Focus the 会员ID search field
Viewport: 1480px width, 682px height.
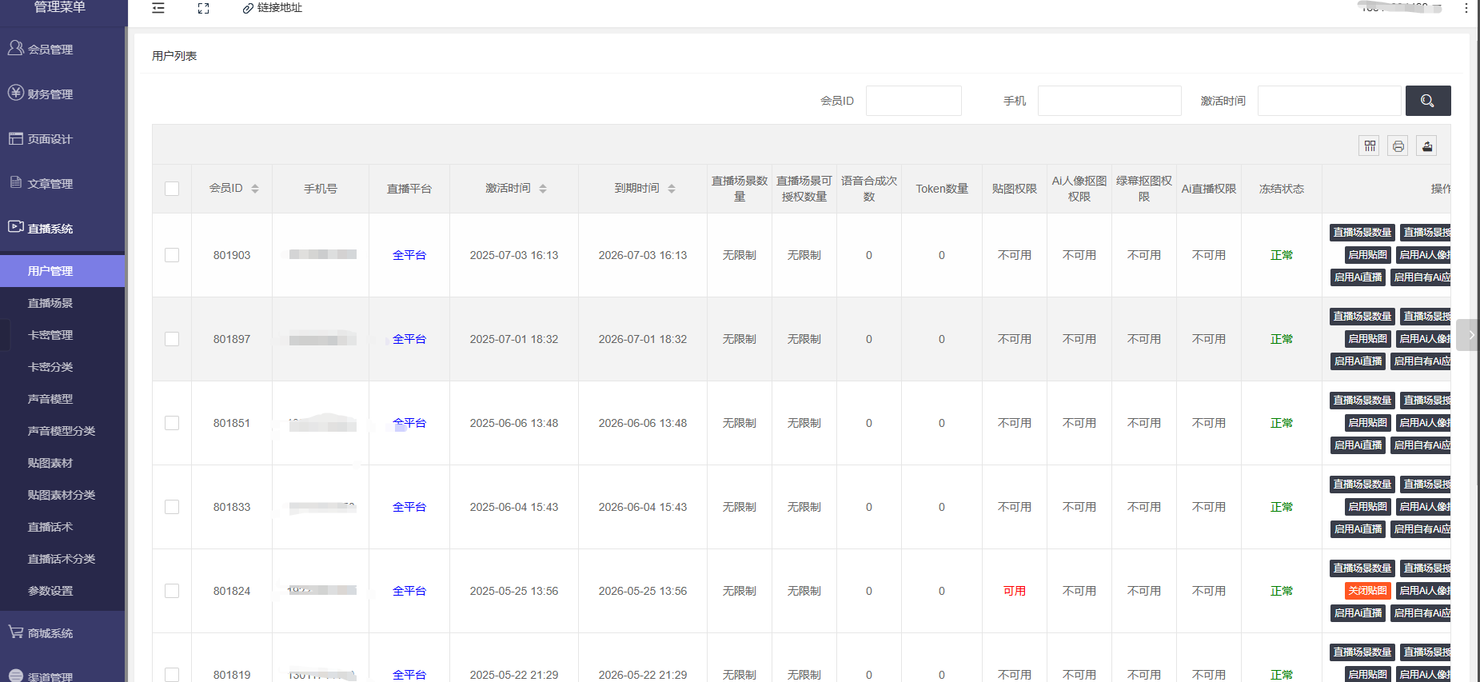914,101
